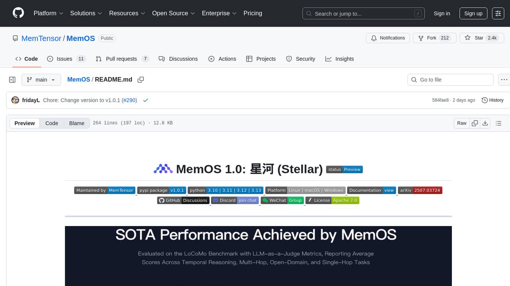
Task: Open the SOTA Performance banner image
Action: [x=258, y=256]
